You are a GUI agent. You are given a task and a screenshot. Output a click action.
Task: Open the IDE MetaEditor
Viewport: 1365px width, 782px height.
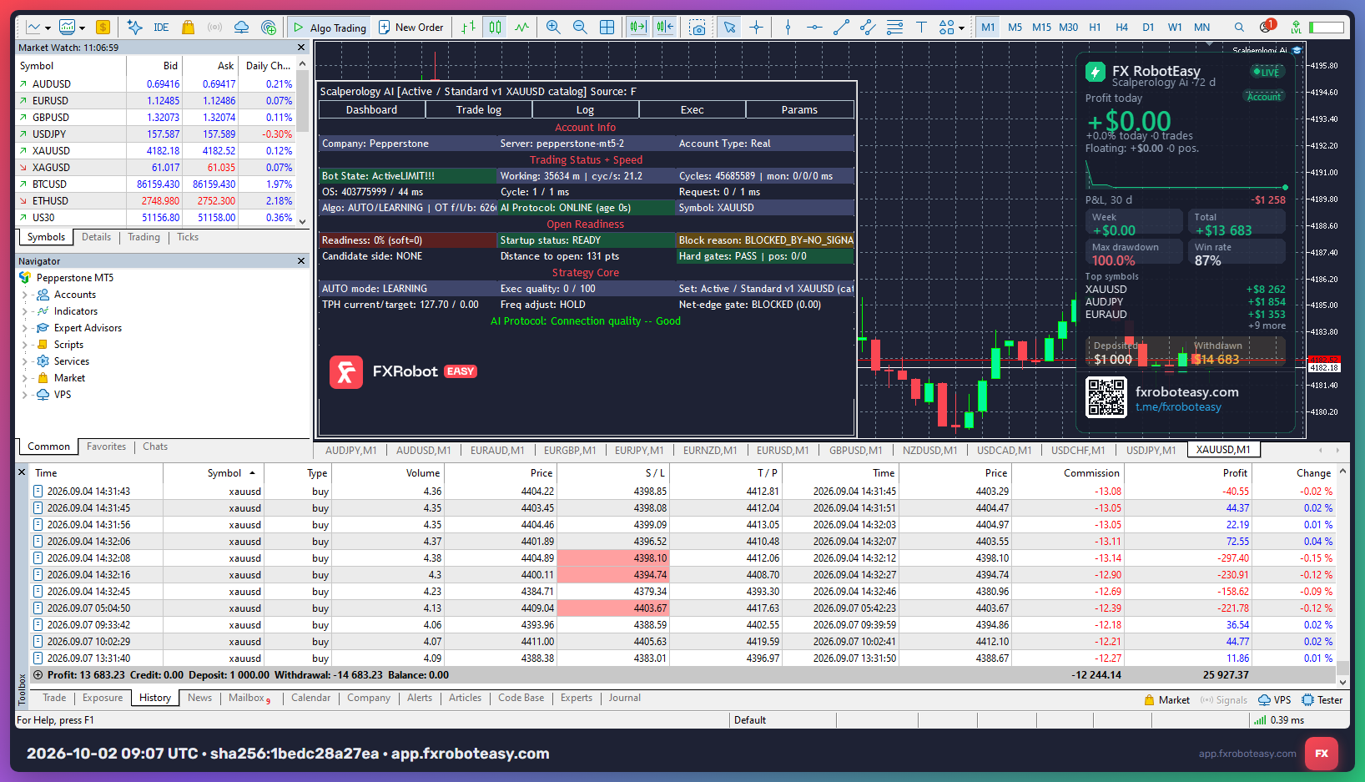(x=161, y=28)
